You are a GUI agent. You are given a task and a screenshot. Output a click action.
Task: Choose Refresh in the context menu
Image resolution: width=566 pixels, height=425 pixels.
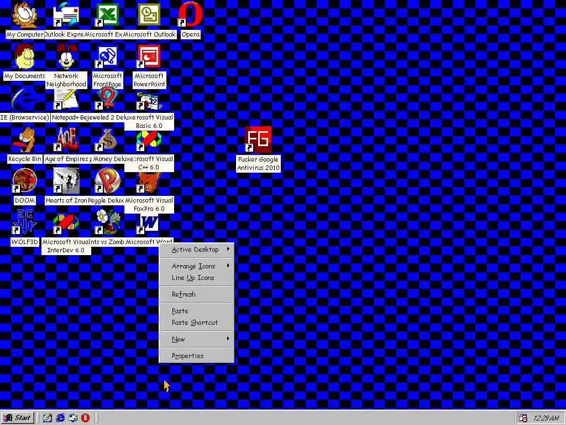pos(197,294)
